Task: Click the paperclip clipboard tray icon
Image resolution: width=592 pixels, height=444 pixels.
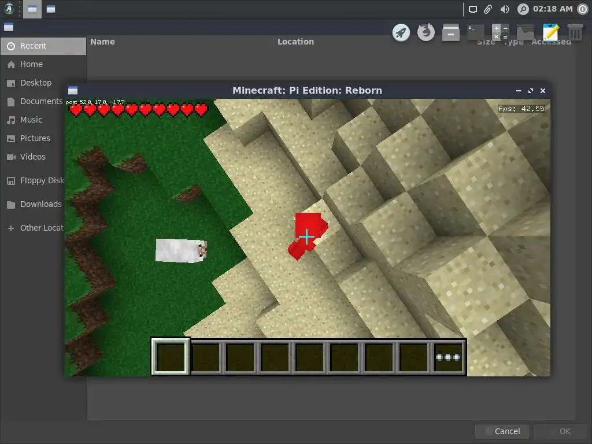Action: point(488,9)
